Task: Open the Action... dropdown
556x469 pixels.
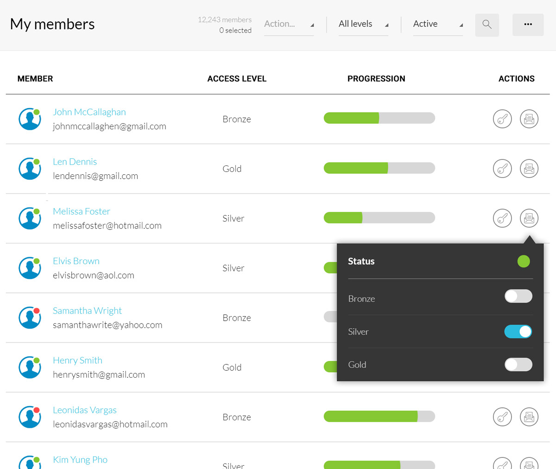Action: click(289, 24)
